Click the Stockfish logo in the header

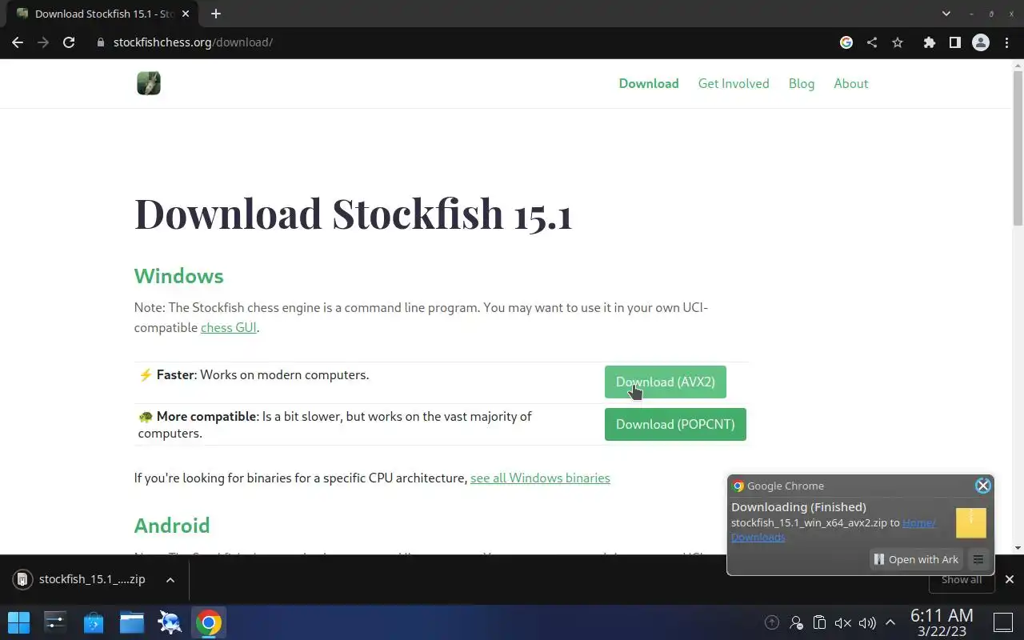pos(149,83)
